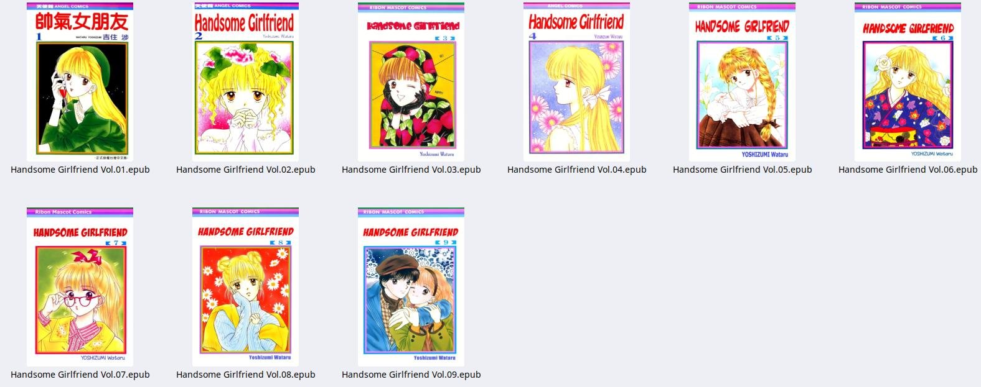The image size is (981, 387).
Task: Select the Vol.06 kimono cover thumbnail
Action: pyautogui.click(x=908, y=82)
